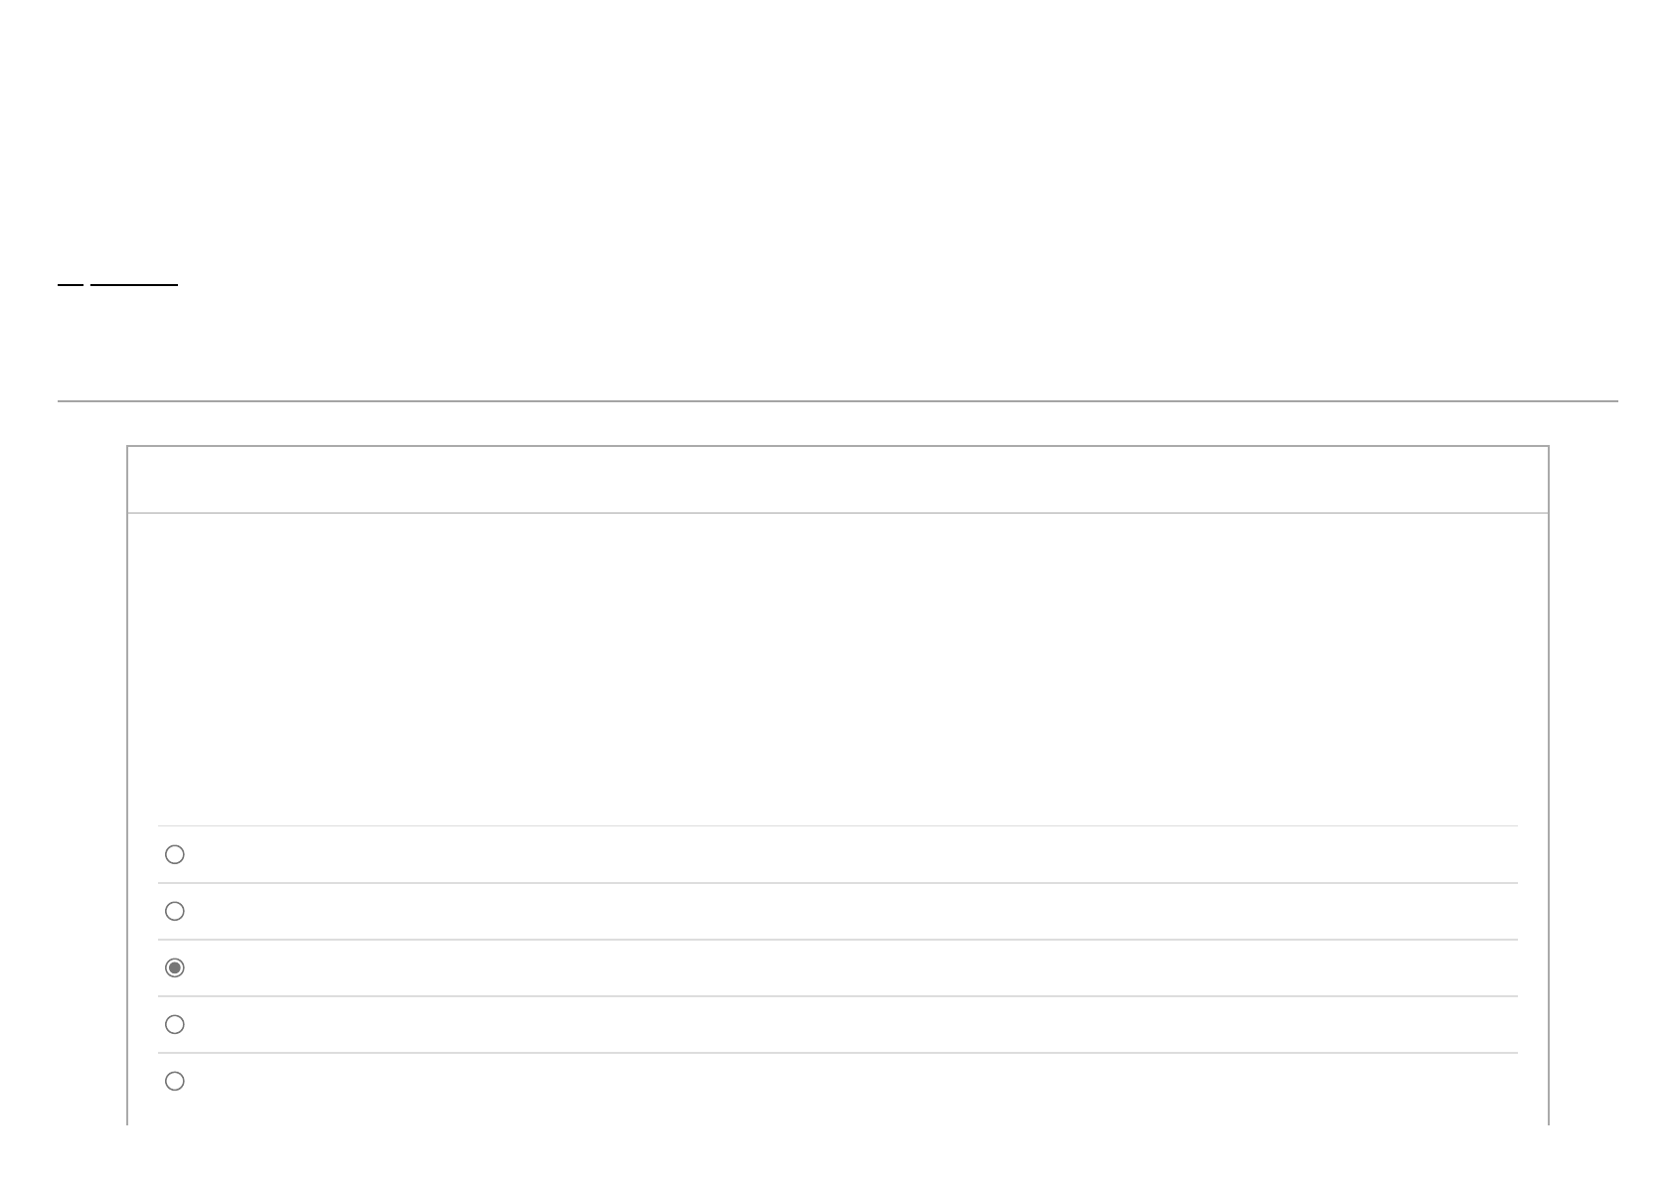Click the shorter underlined link at top left
The width and height of the screenshot is (1674, 1182).
point(71,284)
